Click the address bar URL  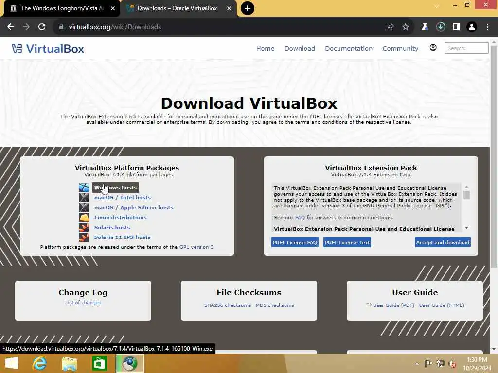(115, 27)
